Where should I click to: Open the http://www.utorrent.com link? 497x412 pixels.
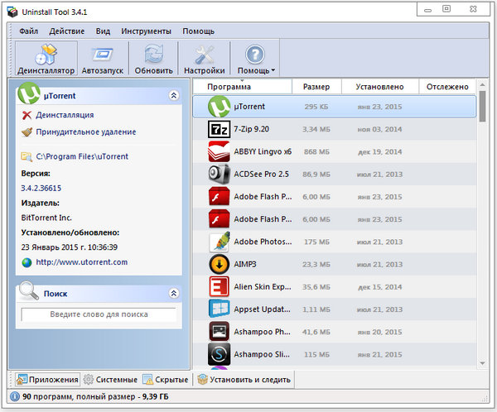tap(81, 262)
